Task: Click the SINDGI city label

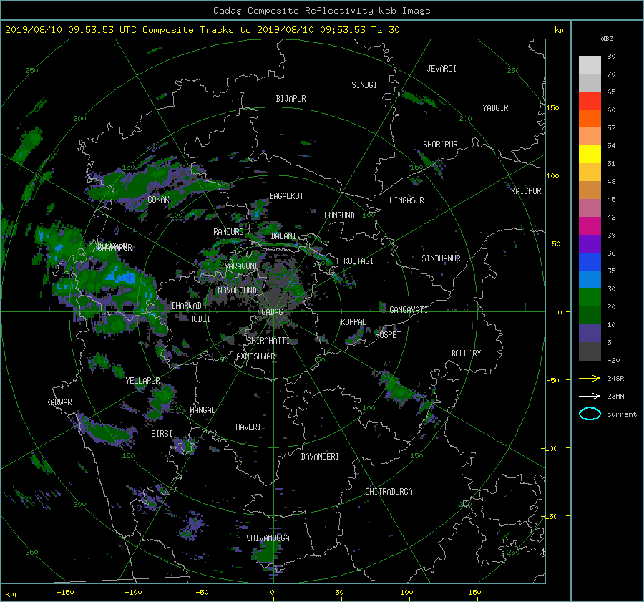Action: (364, 85)
